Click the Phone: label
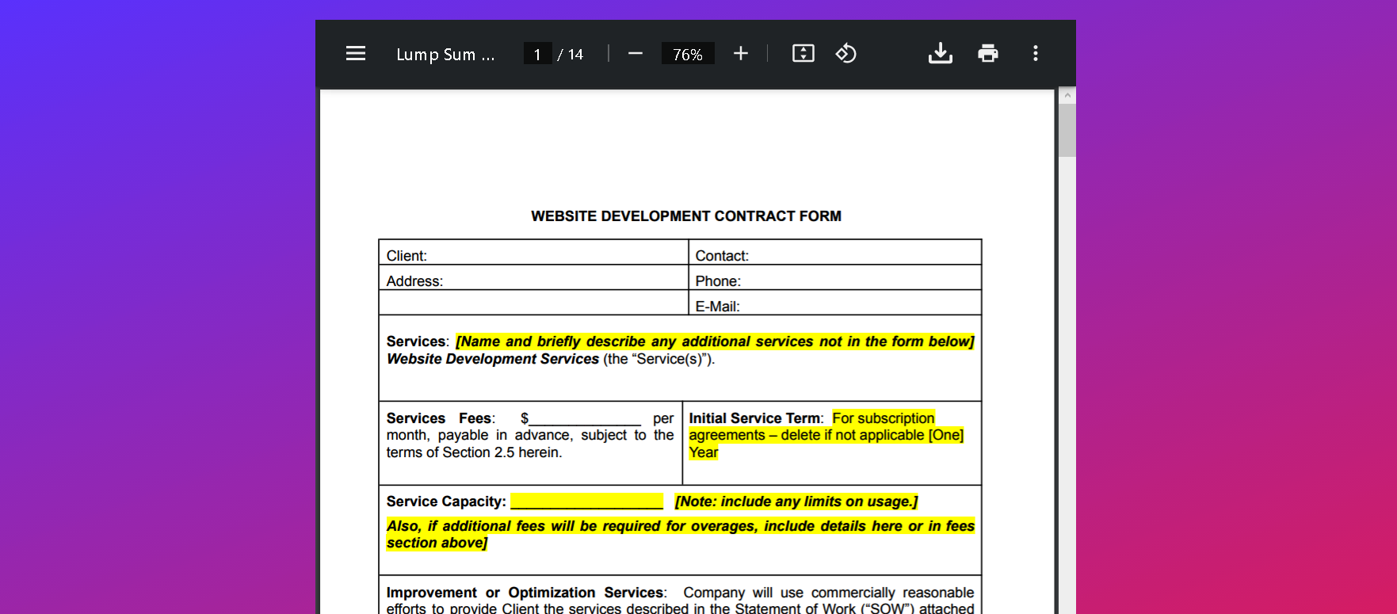1397x614 pixels. click(718, 281)
